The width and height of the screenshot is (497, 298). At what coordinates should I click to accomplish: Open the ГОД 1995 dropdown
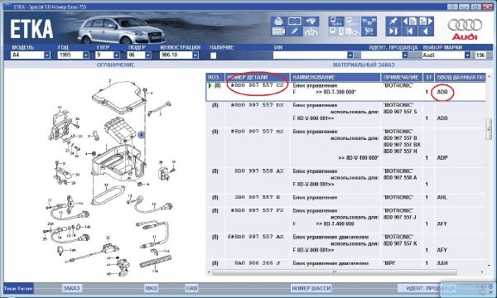(86, 55)
